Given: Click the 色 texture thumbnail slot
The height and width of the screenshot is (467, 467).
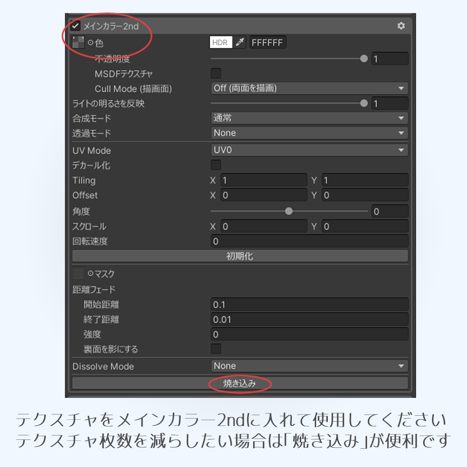Looking at the screenshot, I should pyautogui.click(x=78, y=42).
